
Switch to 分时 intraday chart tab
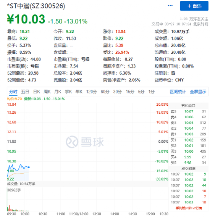(13, 92)
